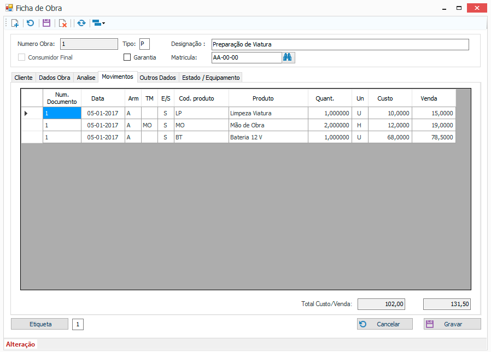
Task: Maximize the Ficha de Obra window
Action: (459, 8)
